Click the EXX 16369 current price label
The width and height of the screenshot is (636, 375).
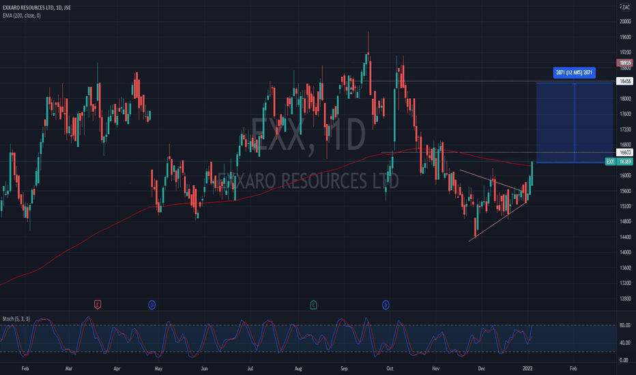point(619,162)
